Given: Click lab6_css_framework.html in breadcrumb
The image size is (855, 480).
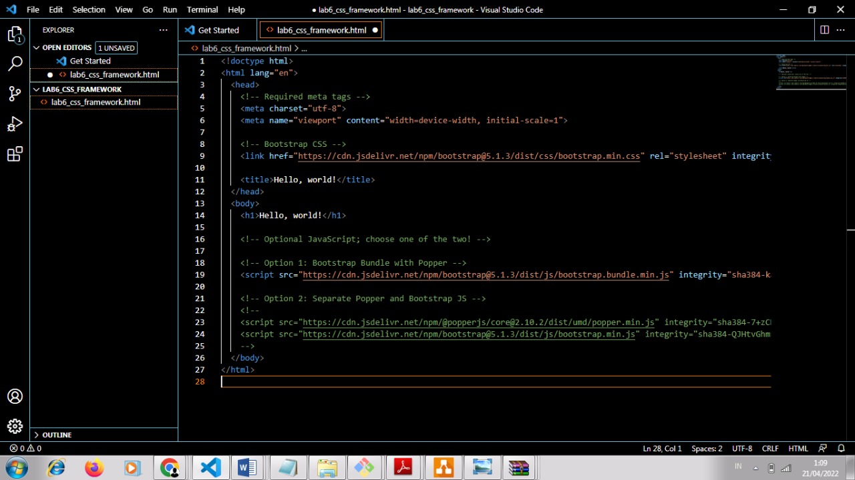Looking at the screenshot, I should (x=246, y=48).
